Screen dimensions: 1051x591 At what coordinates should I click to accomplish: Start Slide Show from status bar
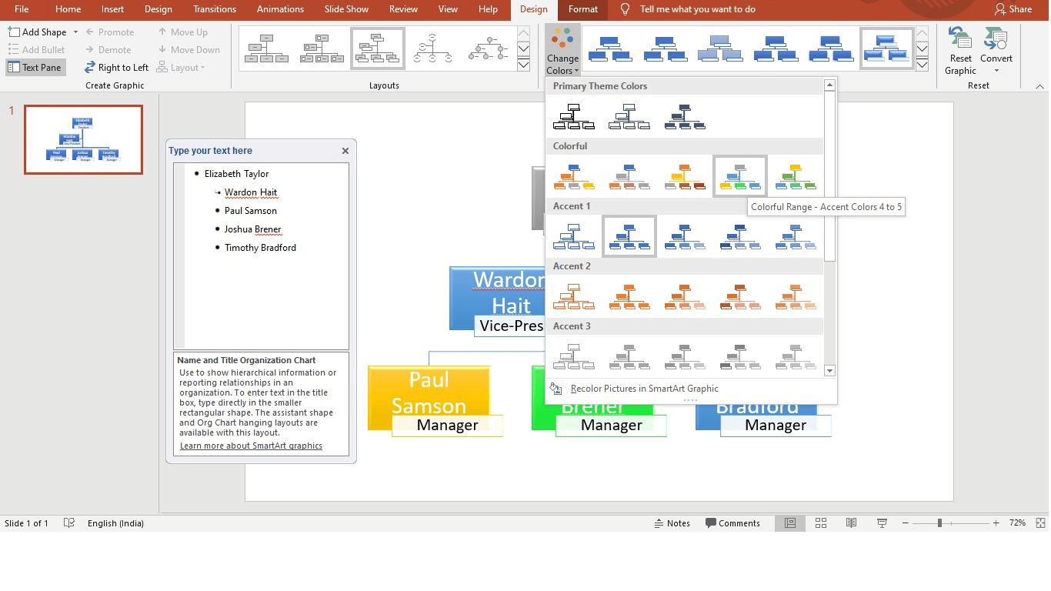coord(882,523)
